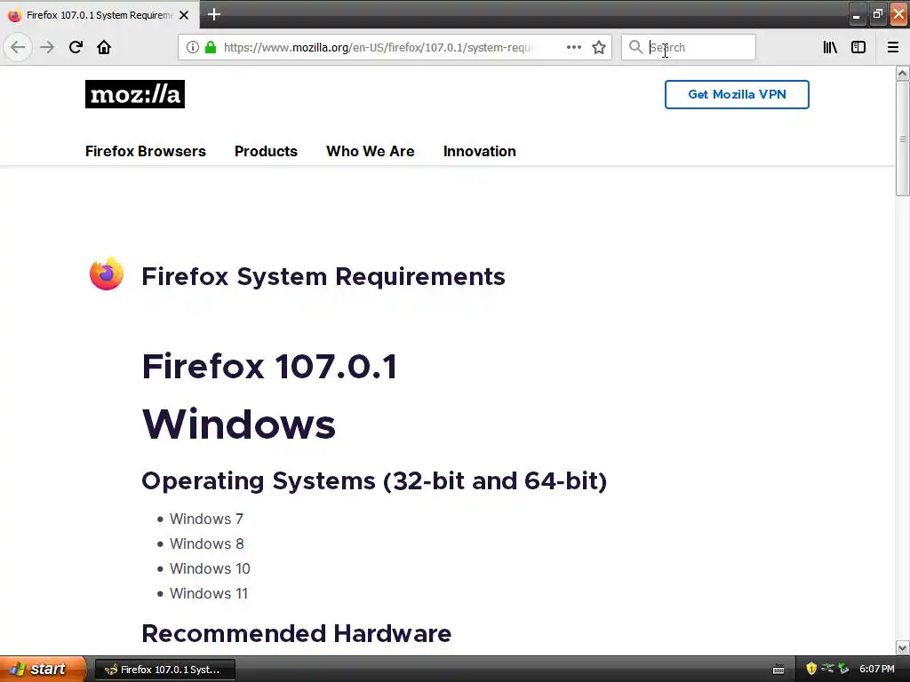Viewport: 910px width, 682px height.
Task: Click the Operating Systems (32-bit and 64-bit) heading
Action: (x=374, y=480)
